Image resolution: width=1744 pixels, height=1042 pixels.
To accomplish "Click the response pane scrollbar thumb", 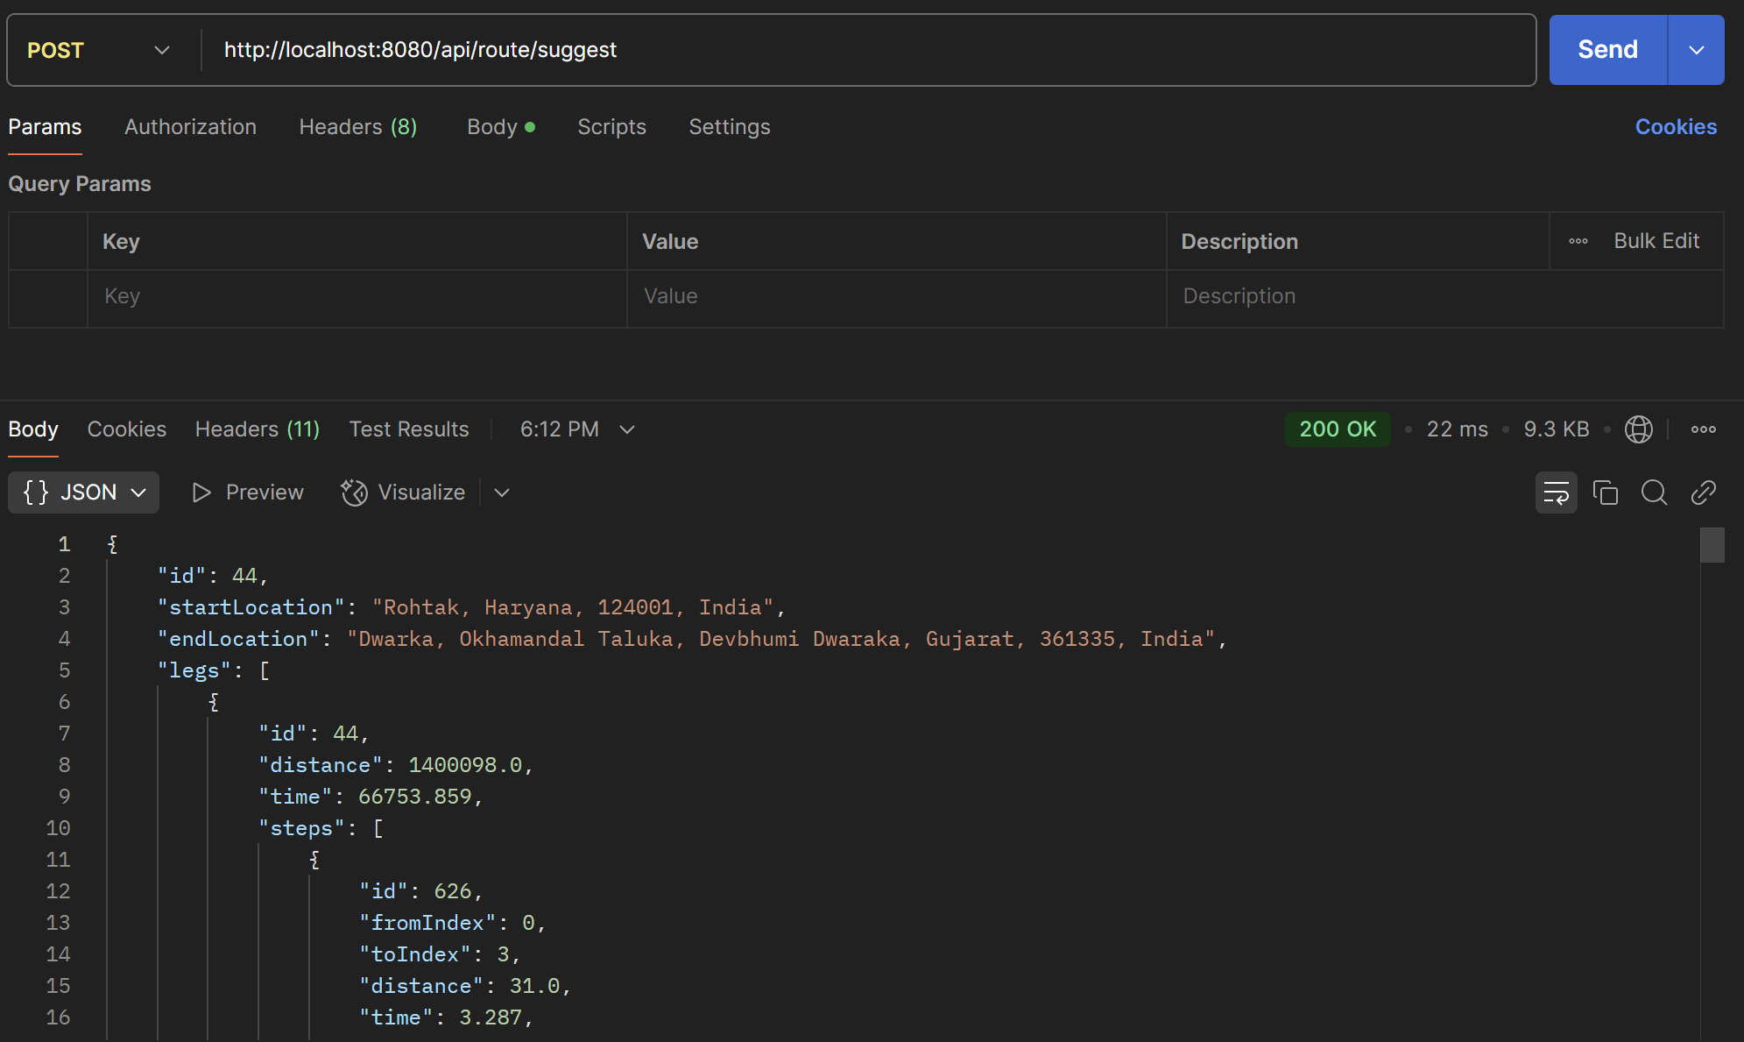I will (1712, 544).
